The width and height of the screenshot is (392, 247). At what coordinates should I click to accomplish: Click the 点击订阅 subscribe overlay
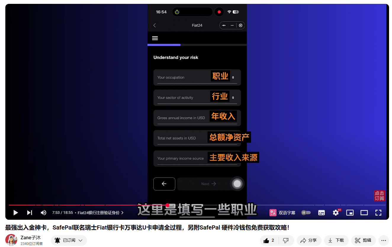pyautogui.click(x=379, y=196)
